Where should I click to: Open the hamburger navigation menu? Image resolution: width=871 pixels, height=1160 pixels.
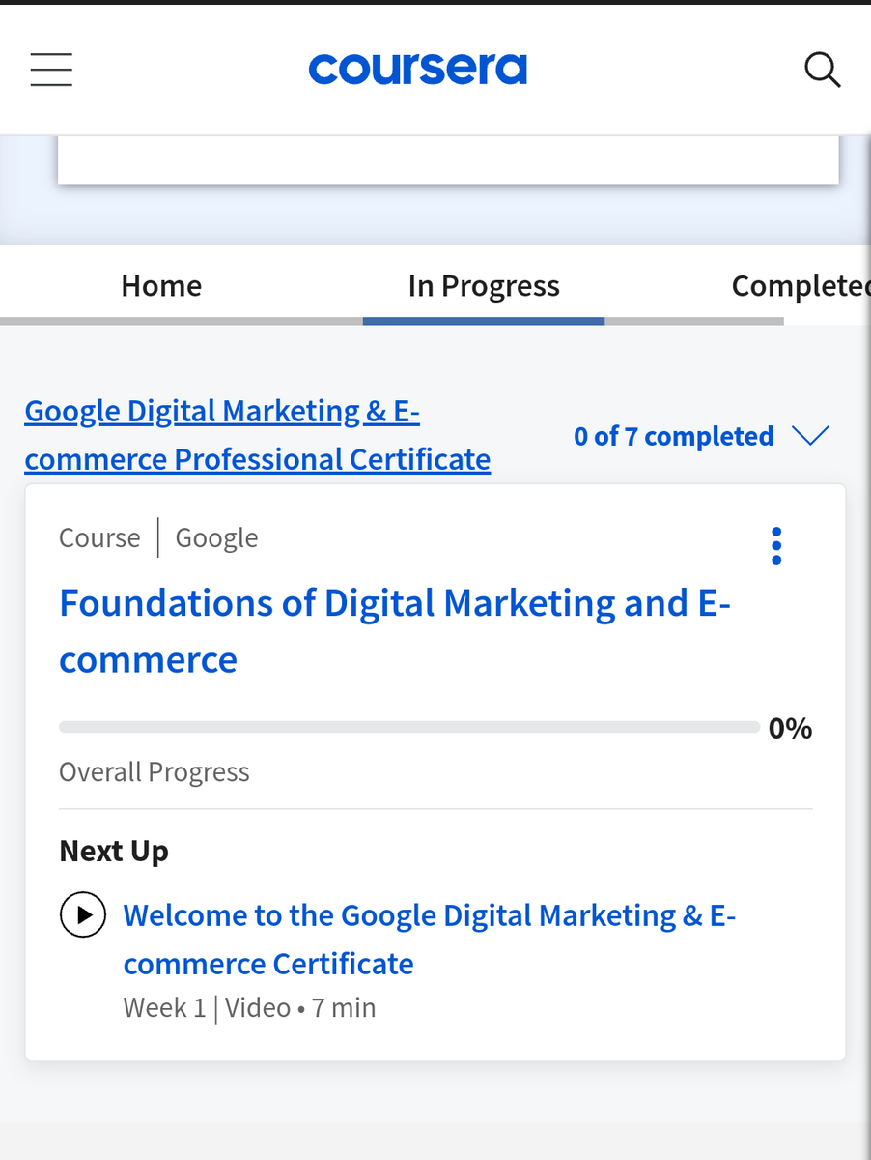coord(51,70)
